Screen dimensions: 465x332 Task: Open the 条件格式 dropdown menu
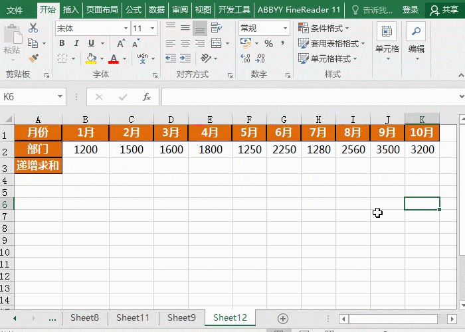[x=330, y=29]
